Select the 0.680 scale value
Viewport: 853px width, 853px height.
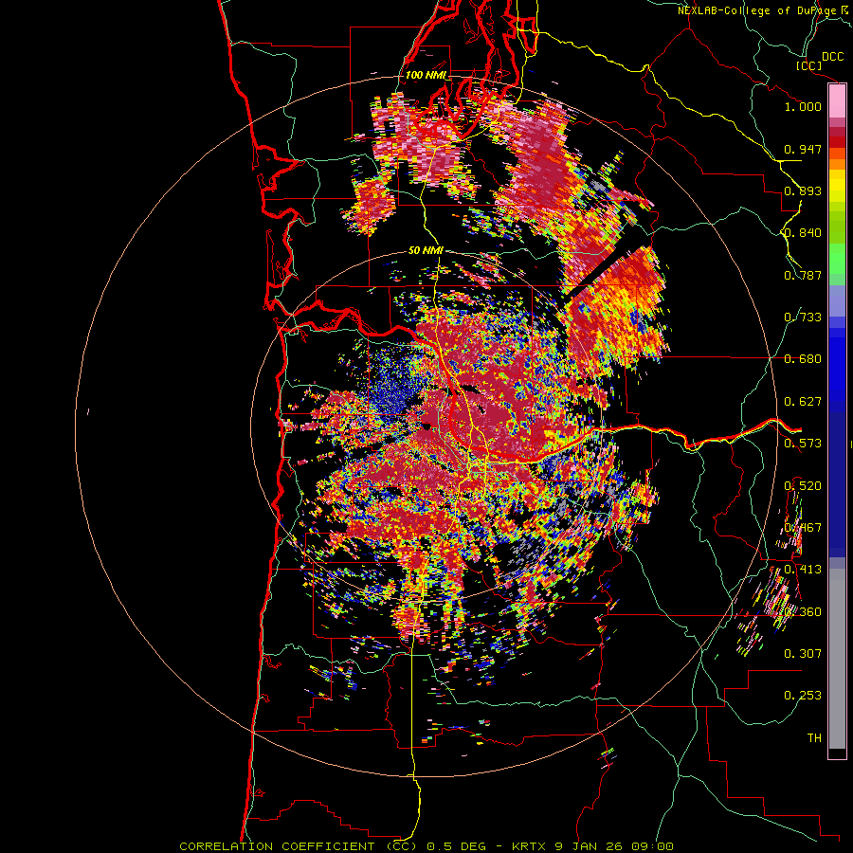803,359
